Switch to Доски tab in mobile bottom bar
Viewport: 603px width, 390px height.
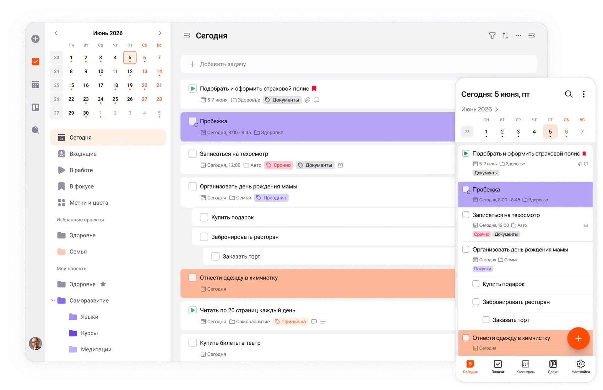point(553,367)
